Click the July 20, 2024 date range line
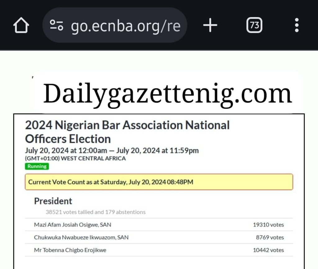Viewport: 318px width, 269px height. (x=112, y=151)
